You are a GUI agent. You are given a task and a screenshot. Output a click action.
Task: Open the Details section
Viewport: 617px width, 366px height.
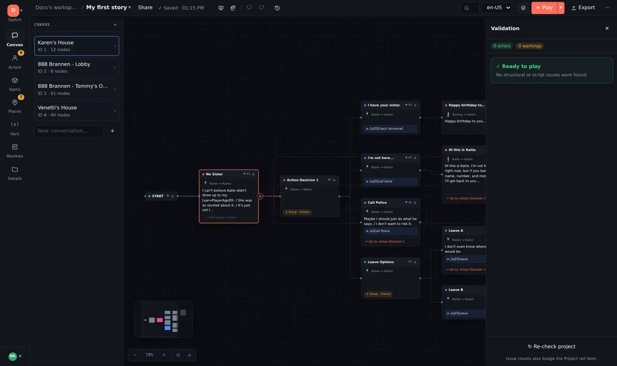pos(15,173)
